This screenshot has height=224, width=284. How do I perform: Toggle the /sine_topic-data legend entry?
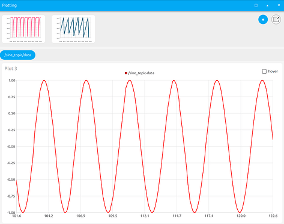pyautogui.click(x=139, y=73)
